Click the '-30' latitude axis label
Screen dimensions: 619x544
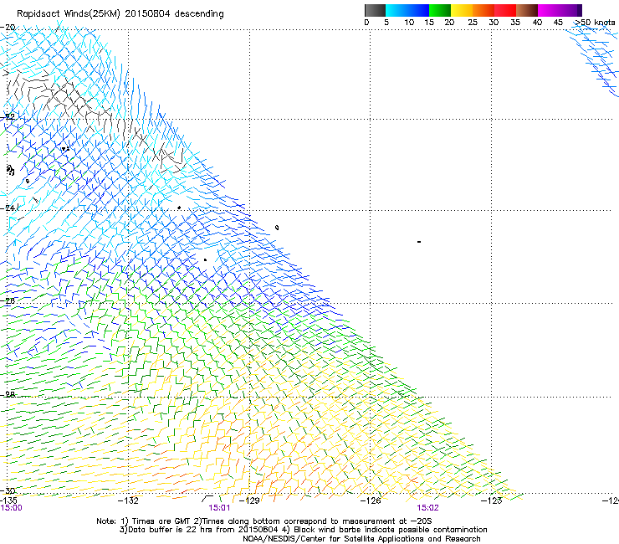tap(8, 491)
